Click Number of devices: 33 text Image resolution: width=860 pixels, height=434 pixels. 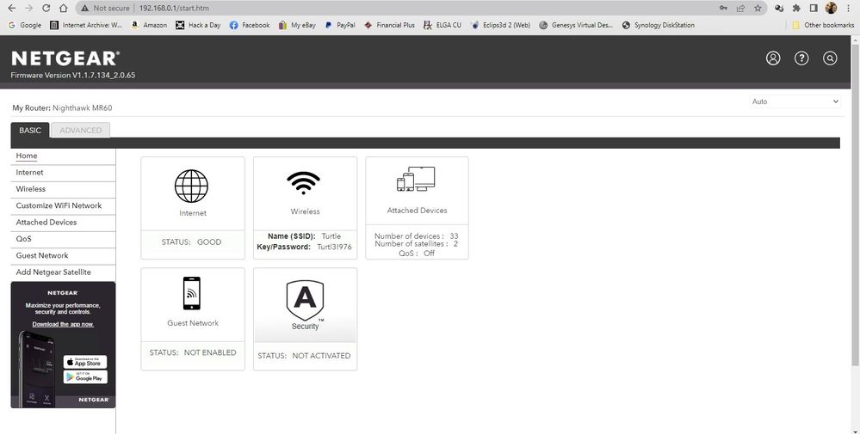417,236
